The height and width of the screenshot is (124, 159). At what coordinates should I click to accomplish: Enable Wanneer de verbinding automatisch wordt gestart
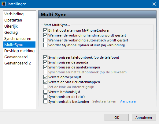[x=45, y=40]
